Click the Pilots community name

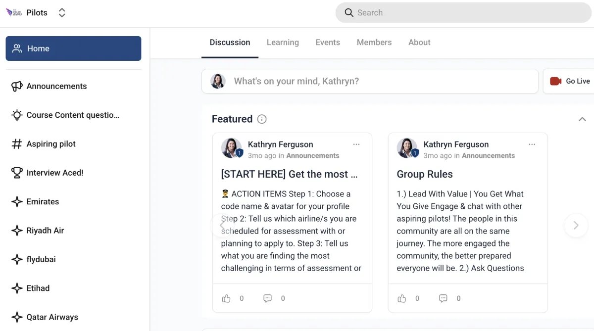[37, 13]
